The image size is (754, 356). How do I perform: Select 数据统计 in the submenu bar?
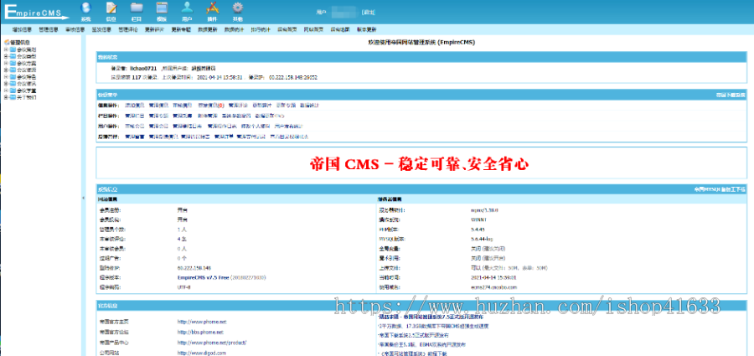point(234,29)
